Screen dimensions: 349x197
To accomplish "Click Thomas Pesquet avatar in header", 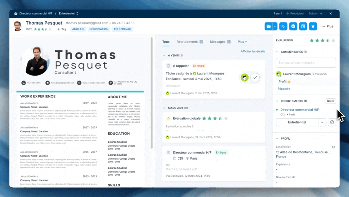I will 17,26.
